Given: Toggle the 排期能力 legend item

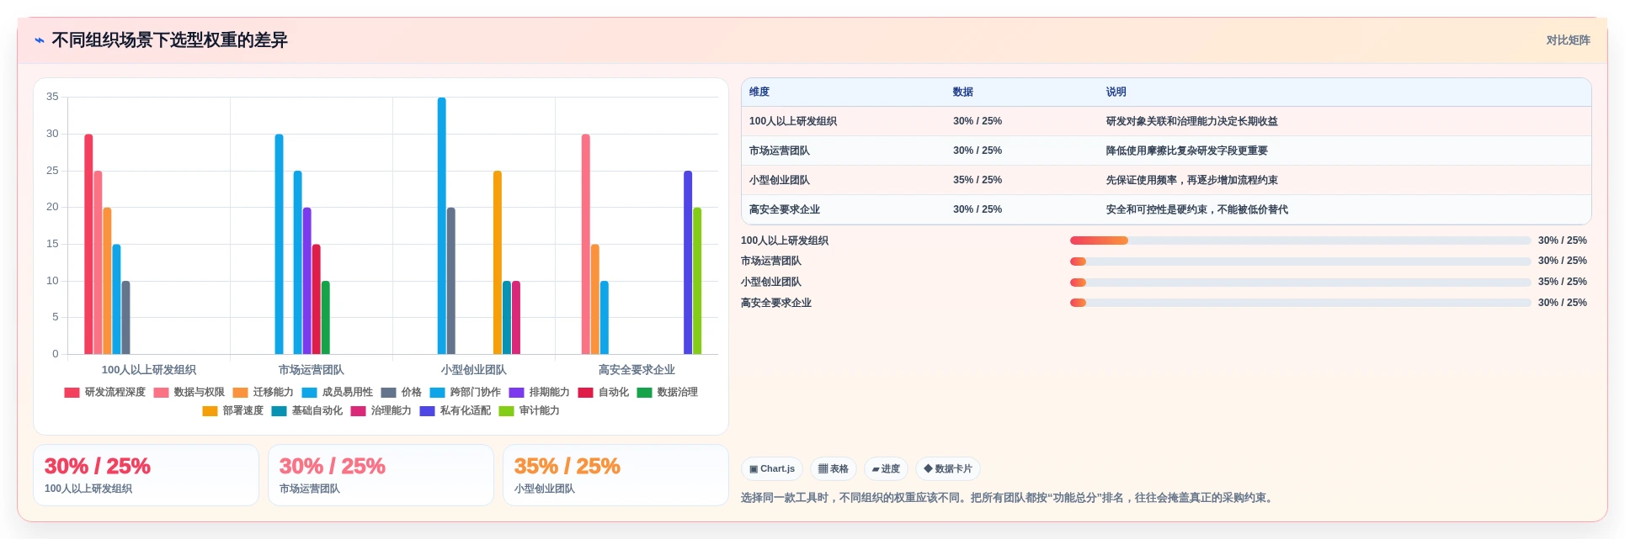Looking at the screenshot, I should [540, 392].
